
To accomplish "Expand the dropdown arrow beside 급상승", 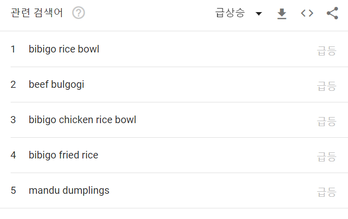I will point(259,14).
